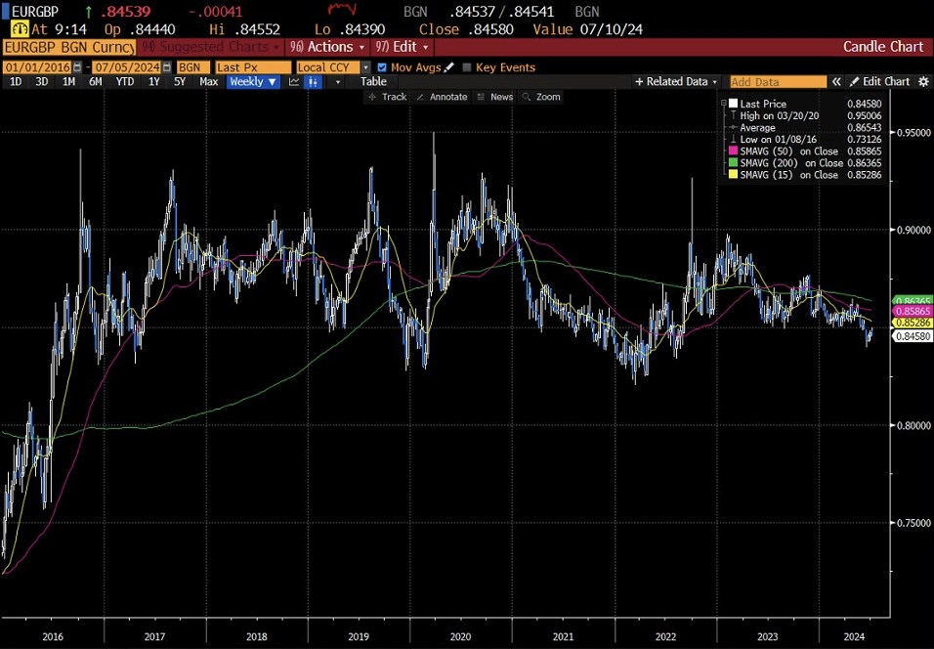This screenshot has width=934, height=649.
Task: Open the Weekly periodicity dropdown
Action: tap(253, 82)
